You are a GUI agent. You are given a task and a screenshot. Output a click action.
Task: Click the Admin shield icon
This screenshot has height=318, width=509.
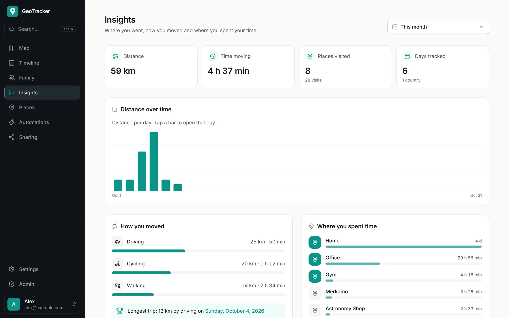pyautogui.click(x=12, y=284)
